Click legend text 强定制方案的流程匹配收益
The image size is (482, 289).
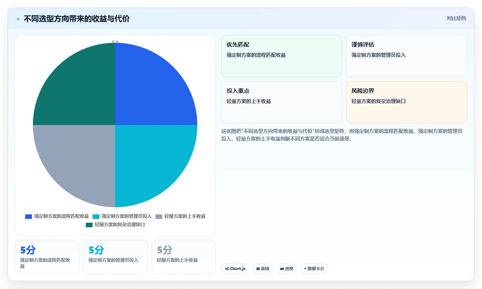tap(61, 216)
